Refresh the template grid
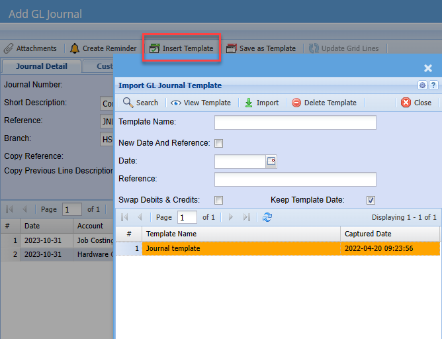Image resolution: width=442 pixels, height=339 pixels. tap(267, 217)
